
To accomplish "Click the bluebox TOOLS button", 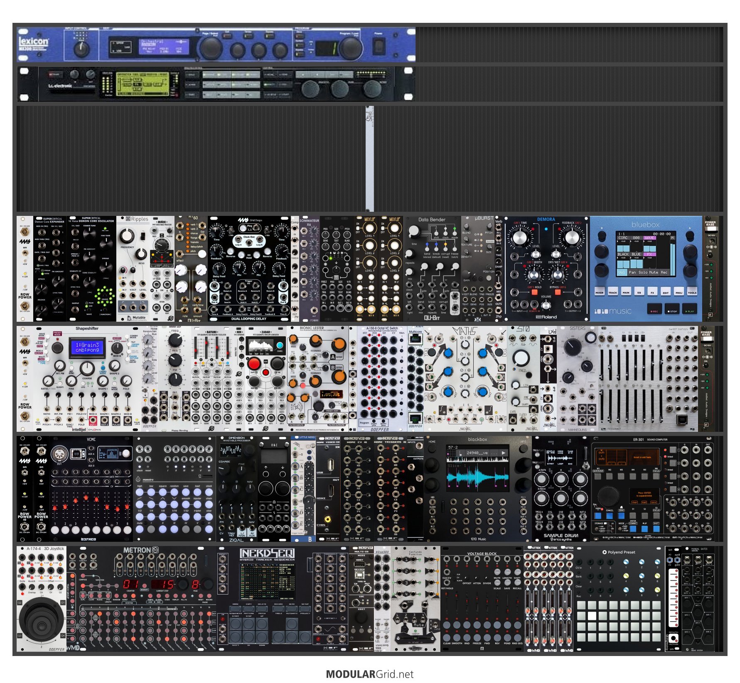I will coord(692,290).
